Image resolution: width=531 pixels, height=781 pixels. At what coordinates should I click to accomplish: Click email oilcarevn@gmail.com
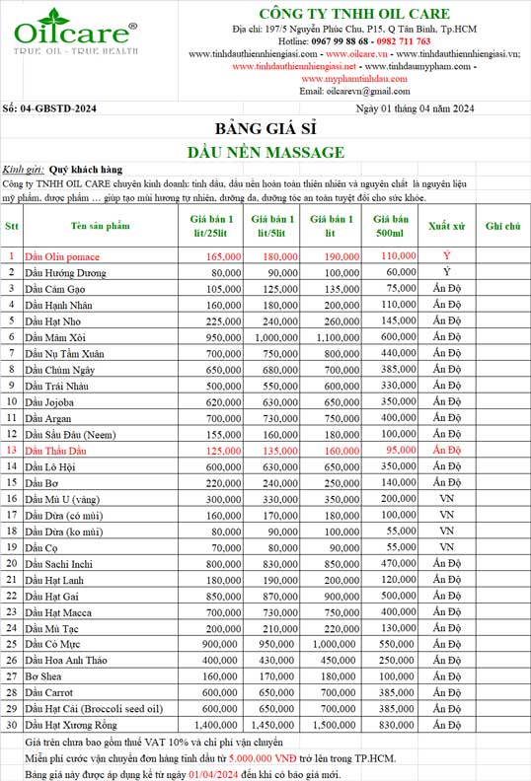pyautogui.click(x=368, y=91)
